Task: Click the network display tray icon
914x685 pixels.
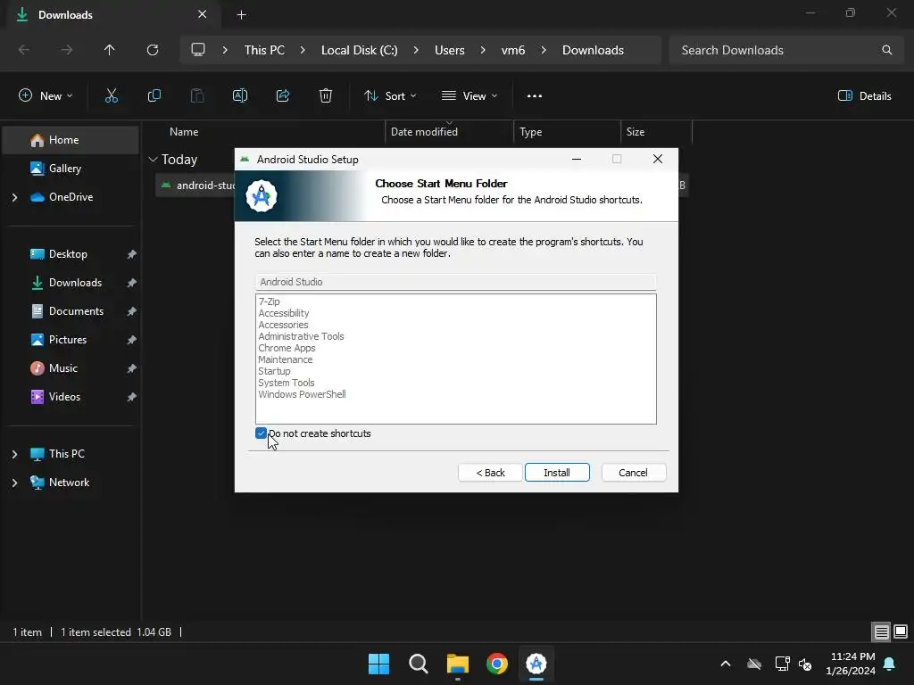Action: pyautogui.click(x=782, y=664)
